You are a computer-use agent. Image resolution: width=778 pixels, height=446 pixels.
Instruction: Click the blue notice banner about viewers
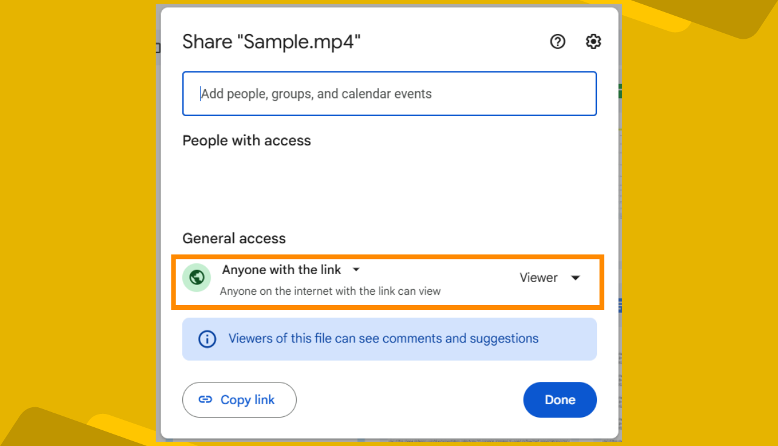pos(389,339)
